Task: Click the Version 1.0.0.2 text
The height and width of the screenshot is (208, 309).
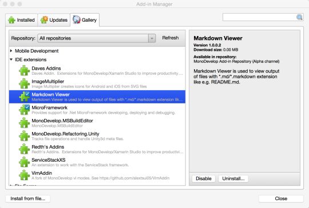Action: tap(207, 45)
